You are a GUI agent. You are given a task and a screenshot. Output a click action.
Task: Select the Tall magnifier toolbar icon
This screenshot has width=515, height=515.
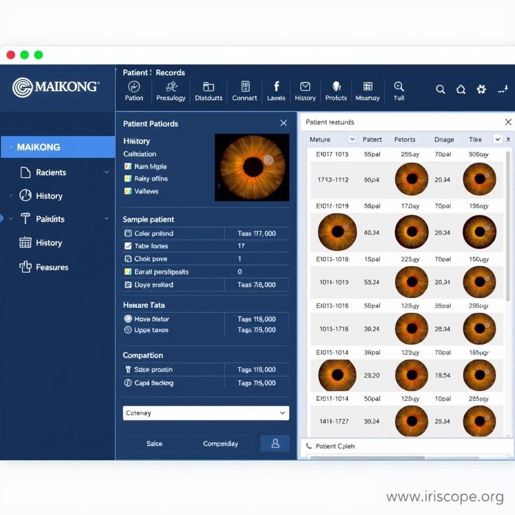tap(399, 87)
